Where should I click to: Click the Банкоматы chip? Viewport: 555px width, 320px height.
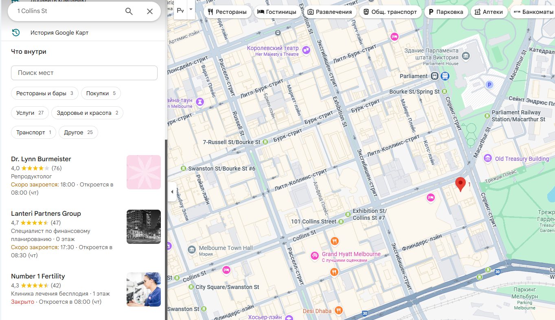tap(533, 12)
